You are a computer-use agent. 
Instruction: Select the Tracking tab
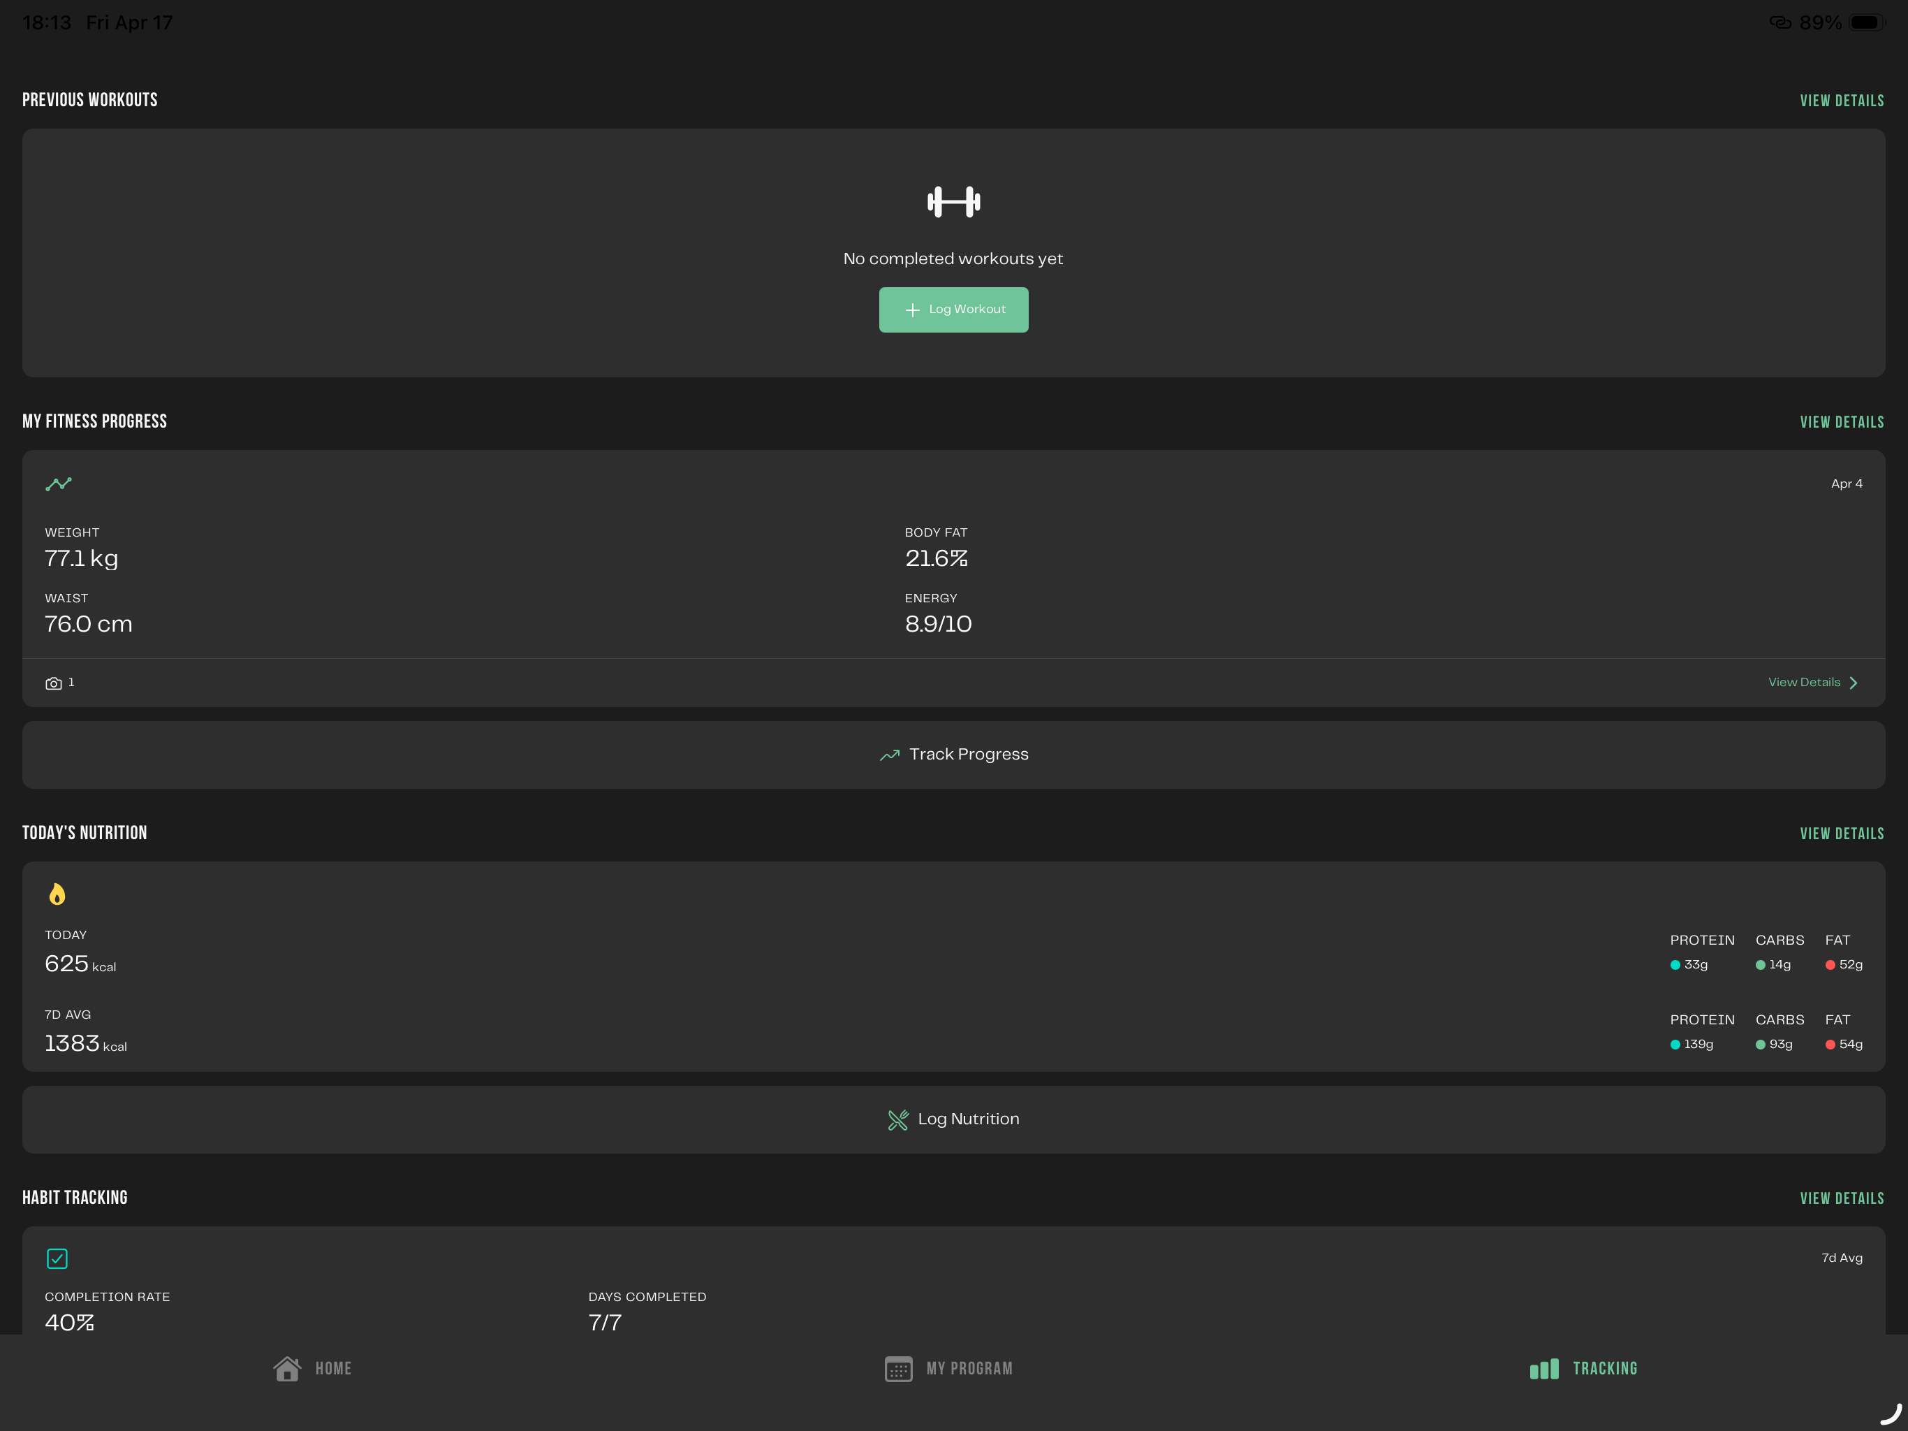[1584, 1369]
